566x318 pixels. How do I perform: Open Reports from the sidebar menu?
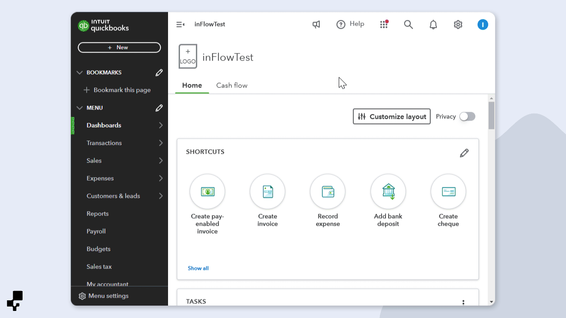(98, 214)
